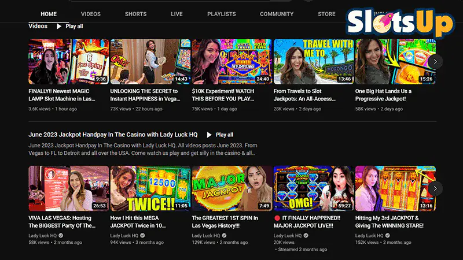Screen dimensions: 463x260
Task: Click title VIVA LAS VEGAS: Hosting
Action: tap(62, 222)
